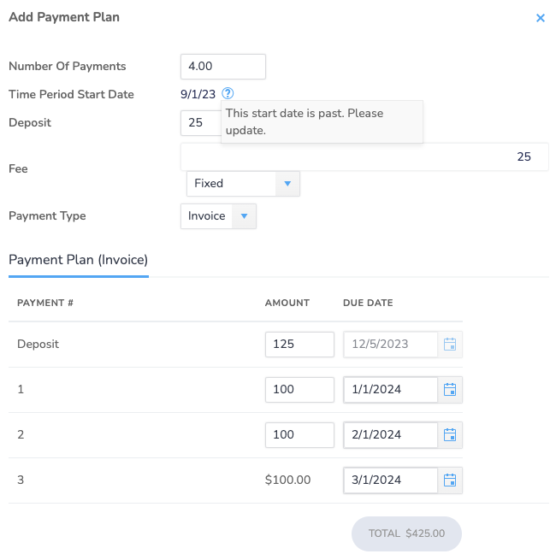Select the Payment Plan (Invoice) tab

coord(78,260)
